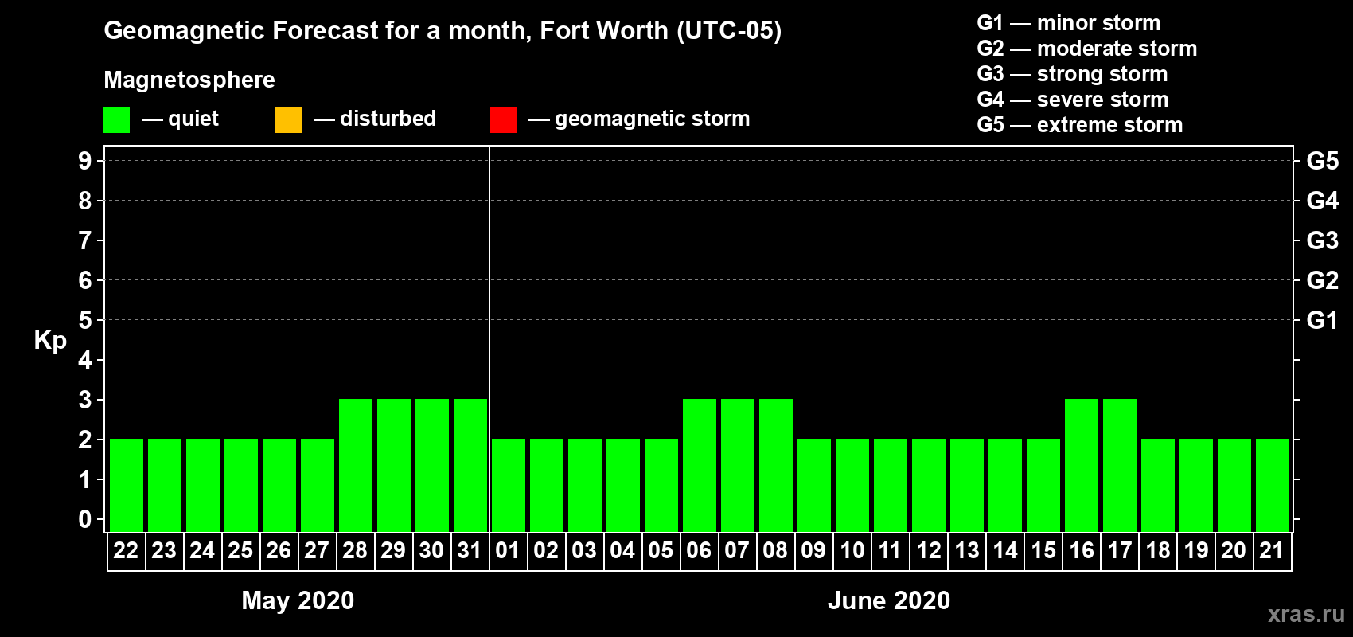Click the xras.ru watermark link
The width and height of the screenshot is (1353, 637).
click(1306, 614)
